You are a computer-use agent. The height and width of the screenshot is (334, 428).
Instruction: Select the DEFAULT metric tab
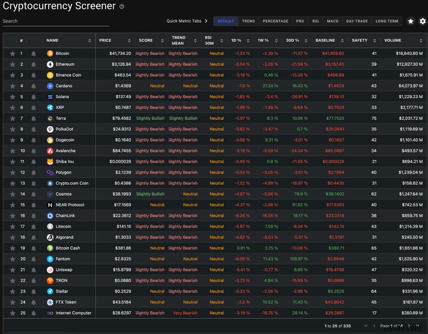pyautogui.click(x=226, y=21)
